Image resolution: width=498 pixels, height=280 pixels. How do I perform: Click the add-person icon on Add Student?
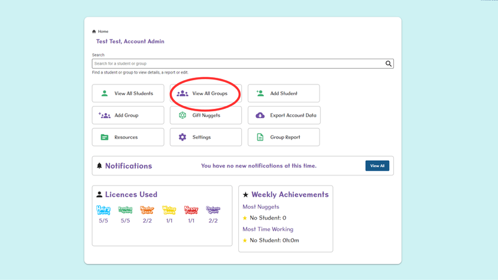point(260,93)
